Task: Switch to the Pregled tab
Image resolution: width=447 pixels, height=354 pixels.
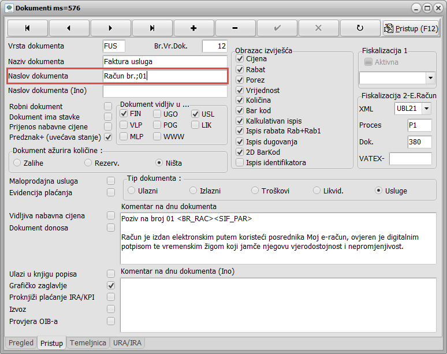Action: click(x=21, y=343)
